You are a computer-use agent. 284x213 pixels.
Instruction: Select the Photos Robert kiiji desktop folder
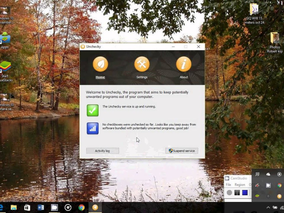coord(275,43)
